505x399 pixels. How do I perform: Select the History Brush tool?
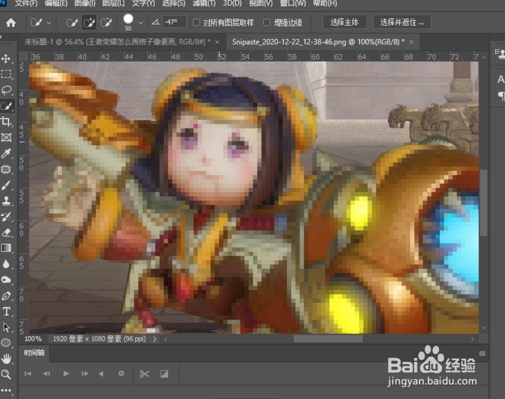(6, 216)
